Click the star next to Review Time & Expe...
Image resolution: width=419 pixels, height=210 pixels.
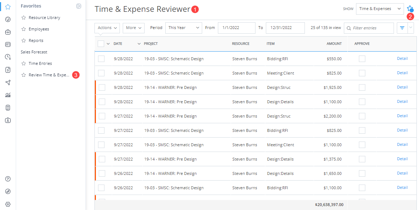[x=24, y=75]
